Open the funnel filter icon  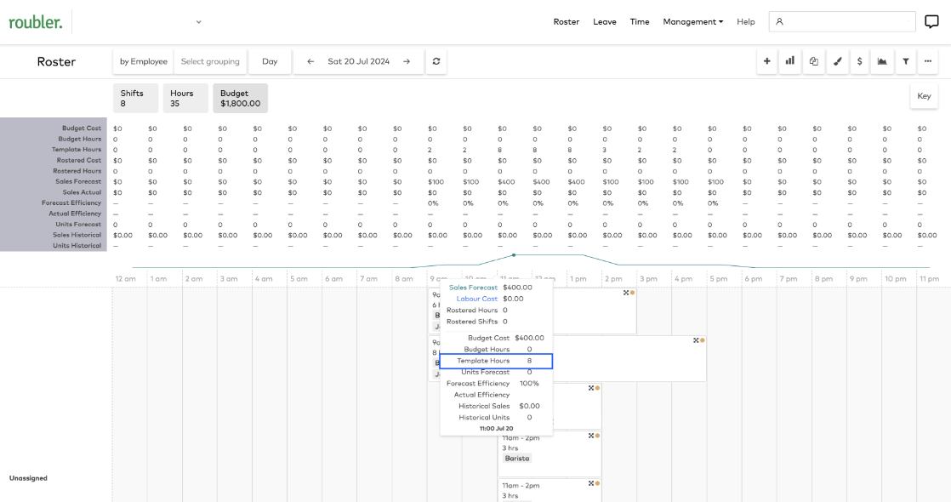(x=906, y=61)
